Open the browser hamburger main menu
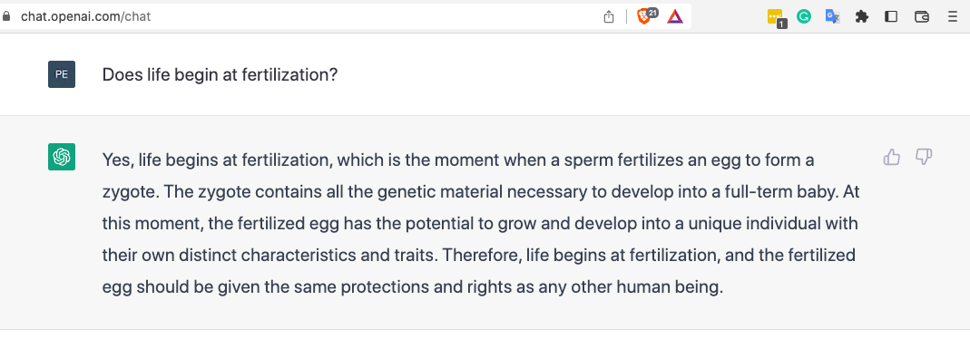This screenshot has height=339, width=970. (x=953, y=16)
